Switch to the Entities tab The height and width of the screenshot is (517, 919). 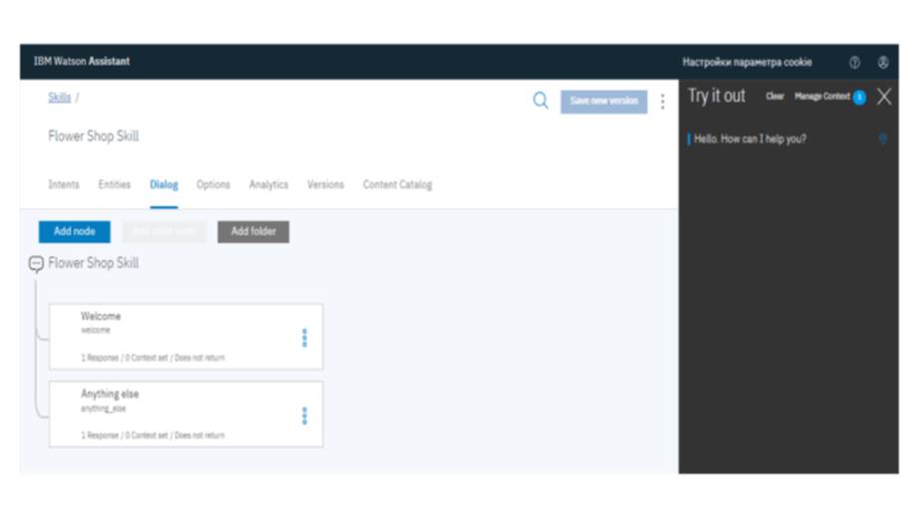pos(115,185)
